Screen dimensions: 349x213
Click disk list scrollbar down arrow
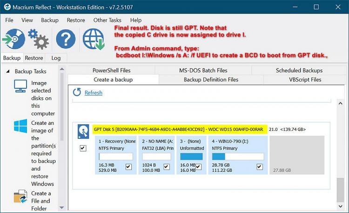click(x=340, y=206)
